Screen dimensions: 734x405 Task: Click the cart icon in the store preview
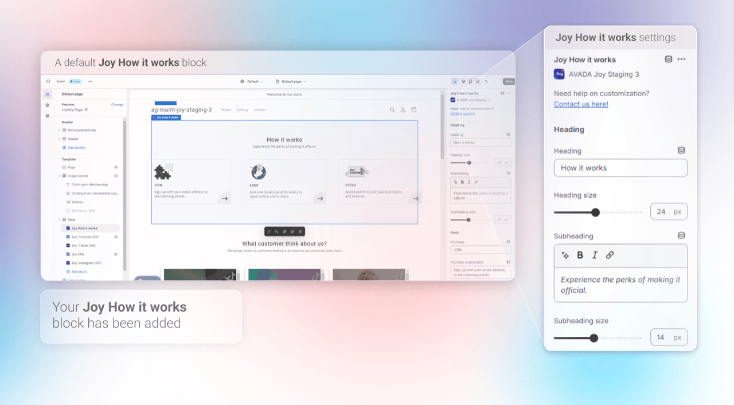tap(414, 109)
